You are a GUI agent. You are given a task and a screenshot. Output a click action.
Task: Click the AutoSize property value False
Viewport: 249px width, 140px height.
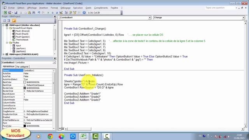[38, 73]
